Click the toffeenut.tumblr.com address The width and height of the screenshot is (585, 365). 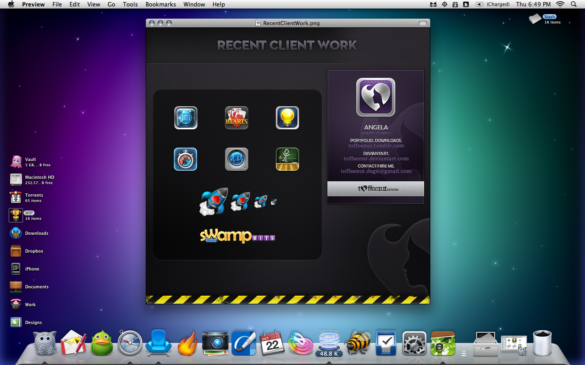point(376,146)
